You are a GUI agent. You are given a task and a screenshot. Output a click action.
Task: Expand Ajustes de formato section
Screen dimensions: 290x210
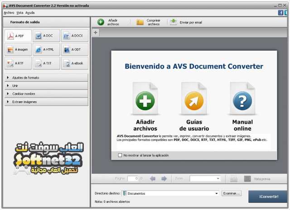46,78
